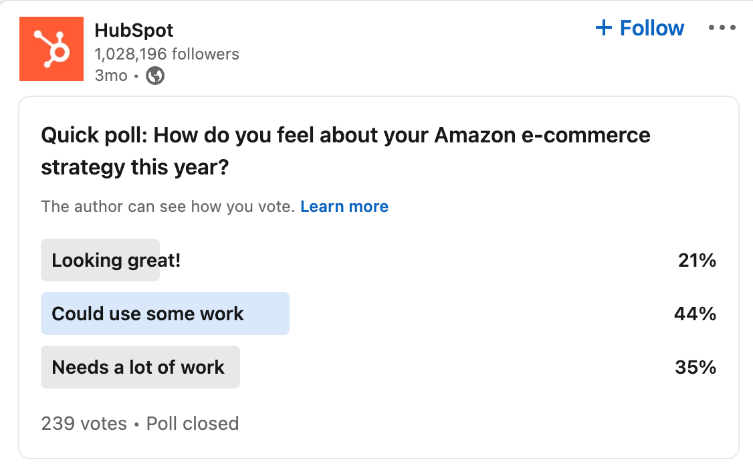Click the 44% result percentage
Viewport: 753px width, 466px height.
tap(695, 314)
